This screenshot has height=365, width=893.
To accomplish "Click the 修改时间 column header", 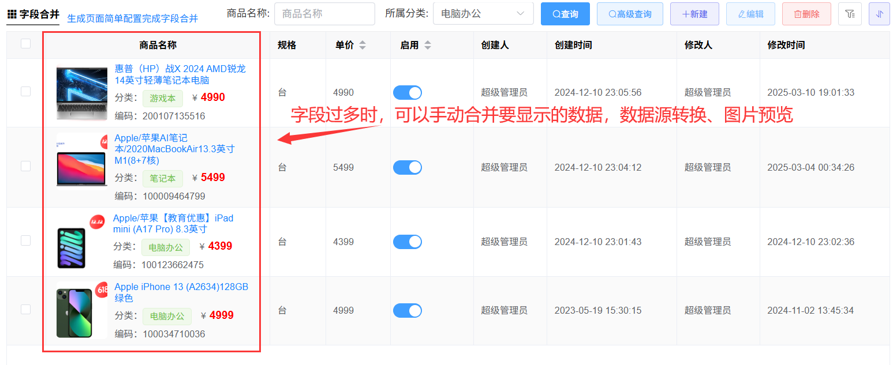I will (x=786, y=45).
